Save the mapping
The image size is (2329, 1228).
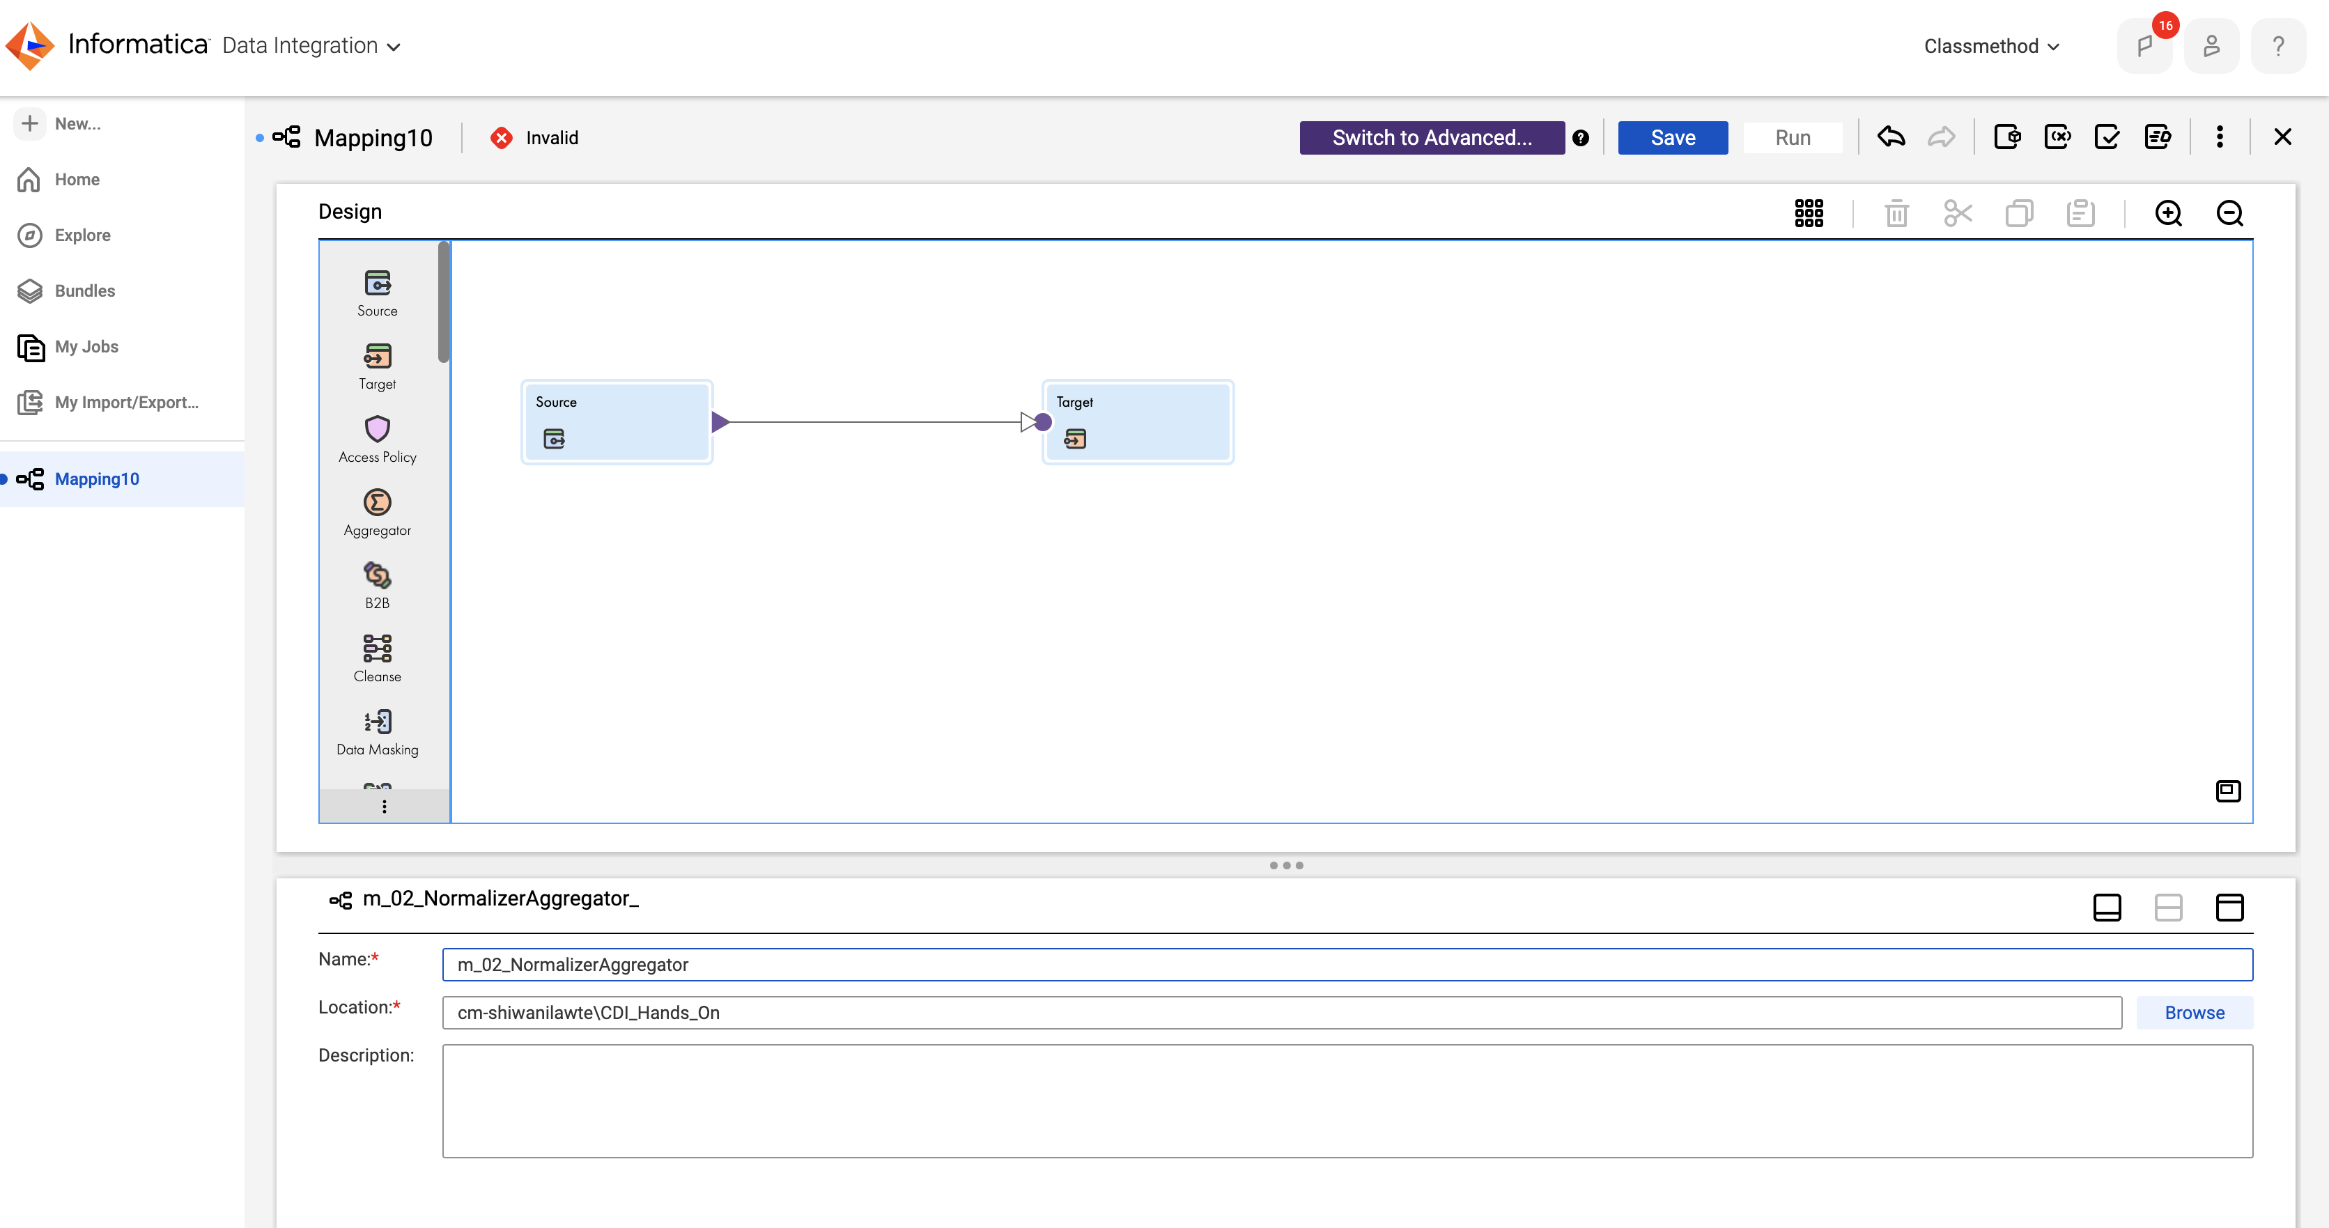[1673, 138]
